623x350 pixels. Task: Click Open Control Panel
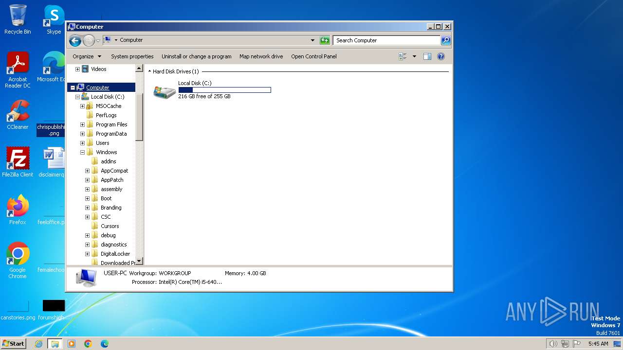314,56
